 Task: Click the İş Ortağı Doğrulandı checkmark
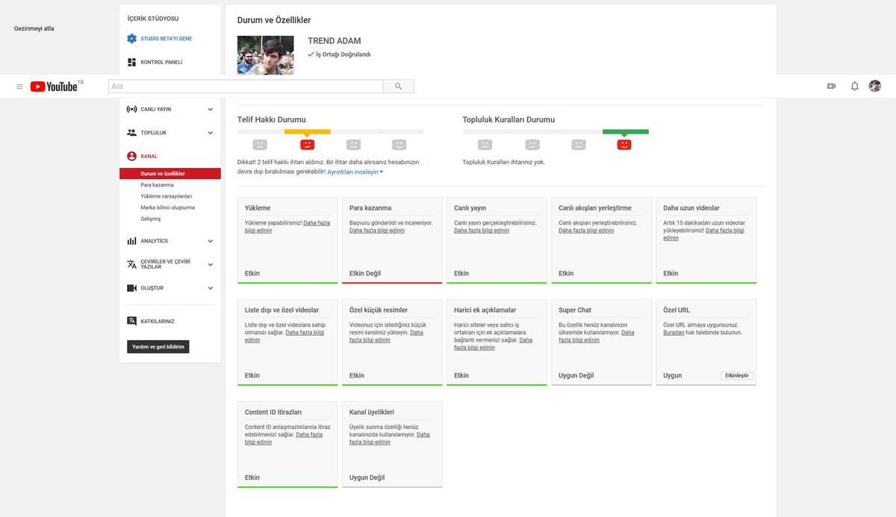311,54
